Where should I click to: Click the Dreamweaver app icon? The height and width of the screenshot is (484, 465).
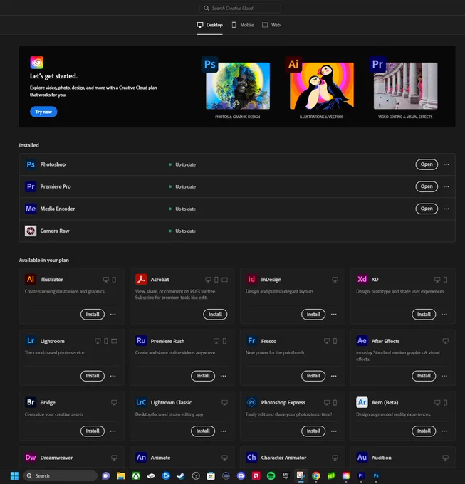[x=31, y=458]
